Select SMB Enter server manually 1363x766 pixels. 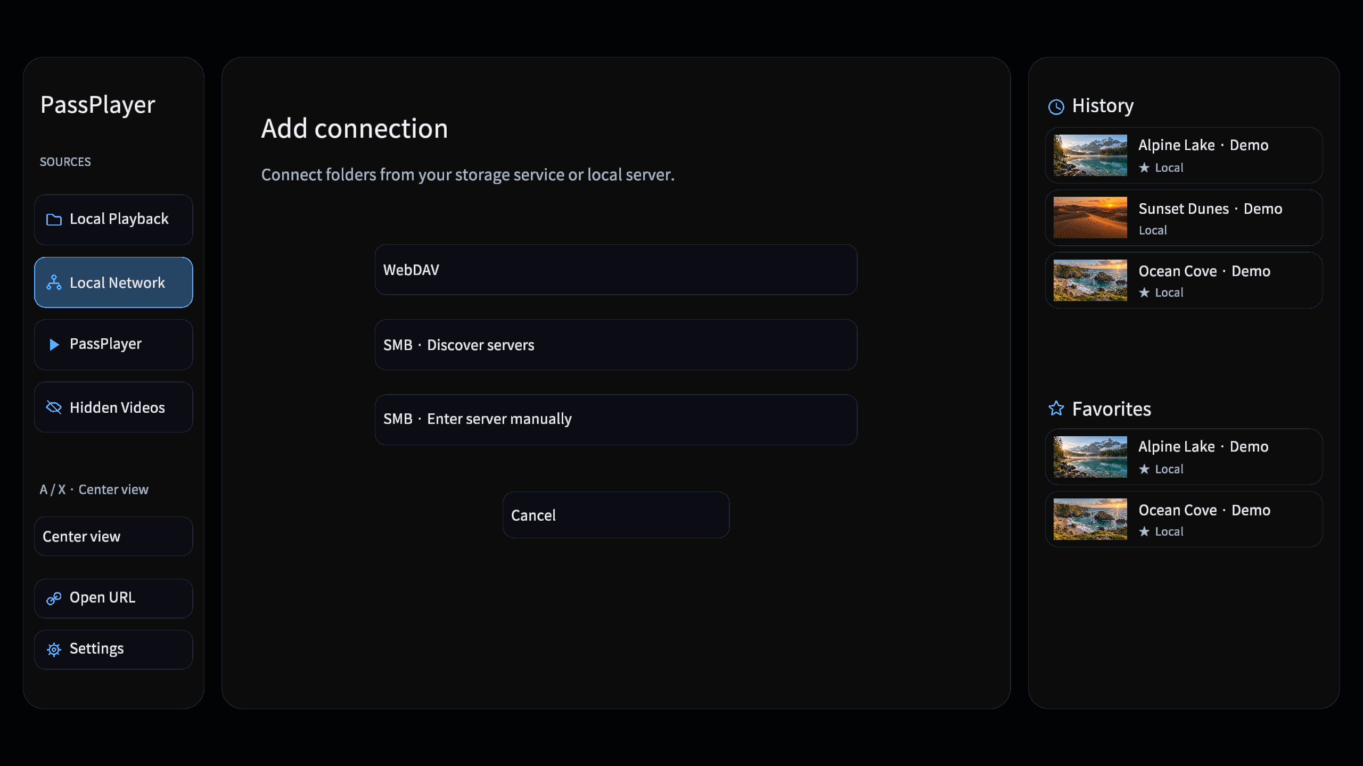click(x=616, y=420)
